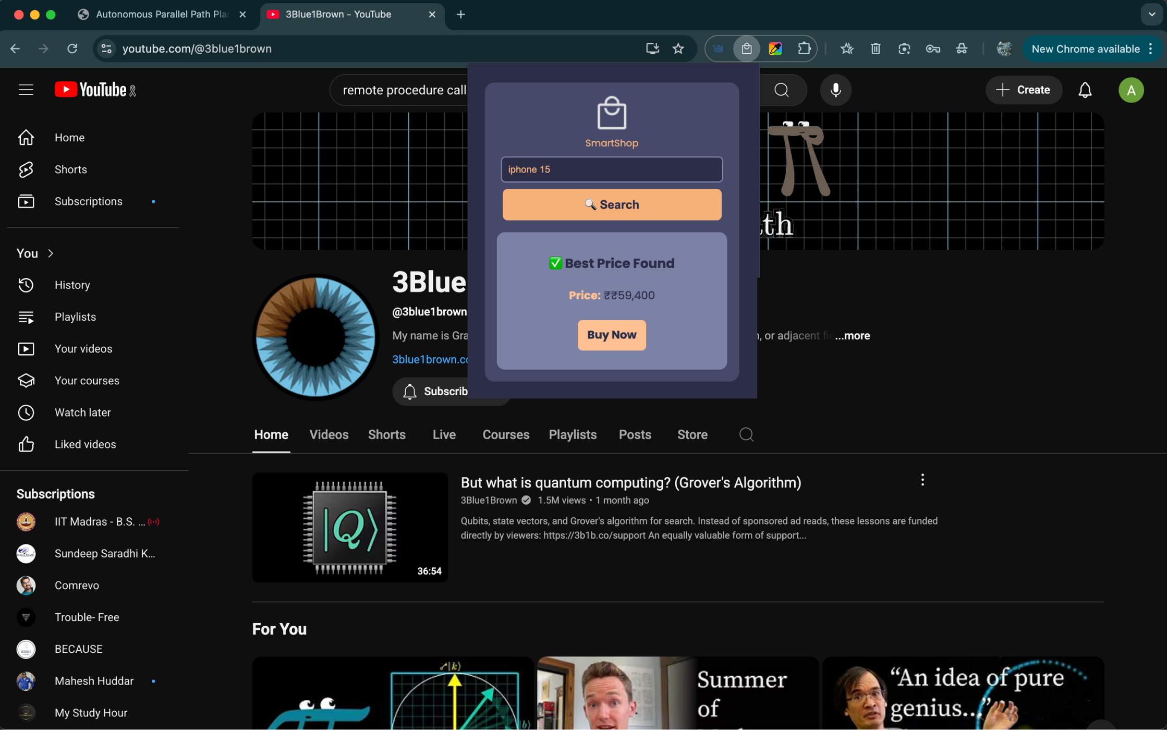Open the notifications bell

tap(1085, 90)
